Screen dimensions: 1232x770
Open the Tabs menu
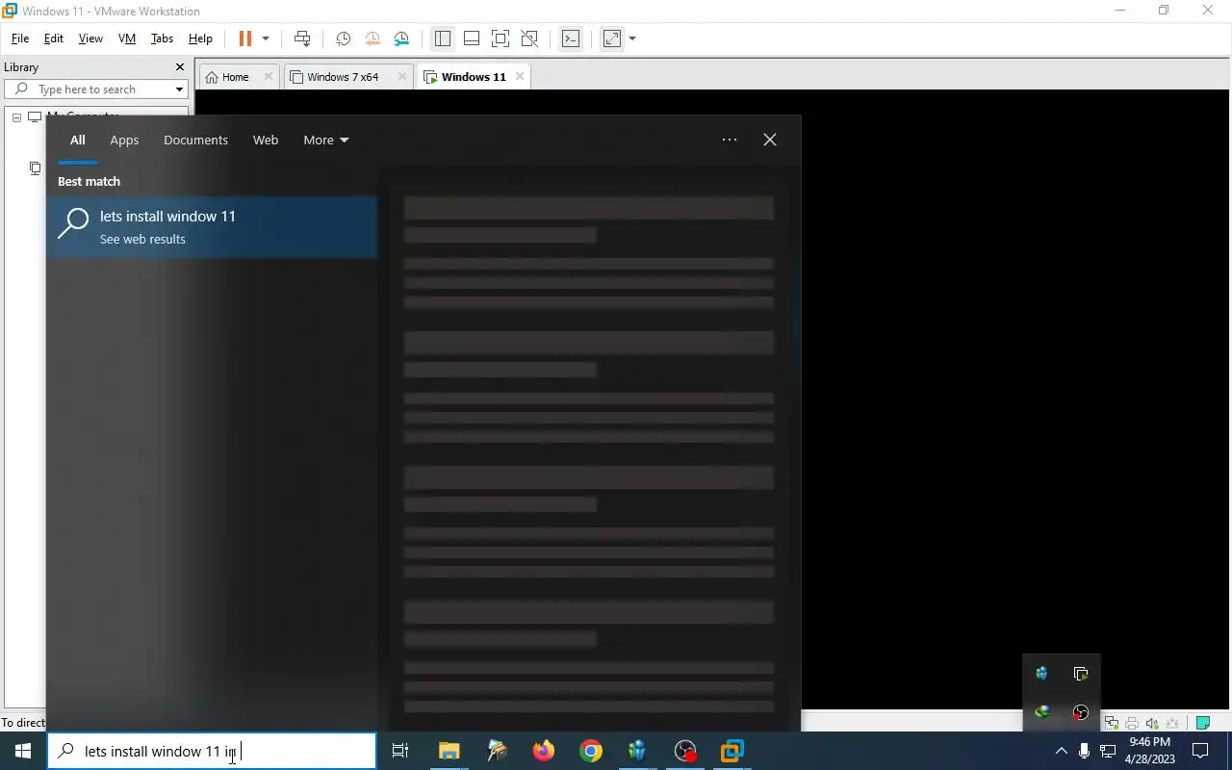[162, 38]
